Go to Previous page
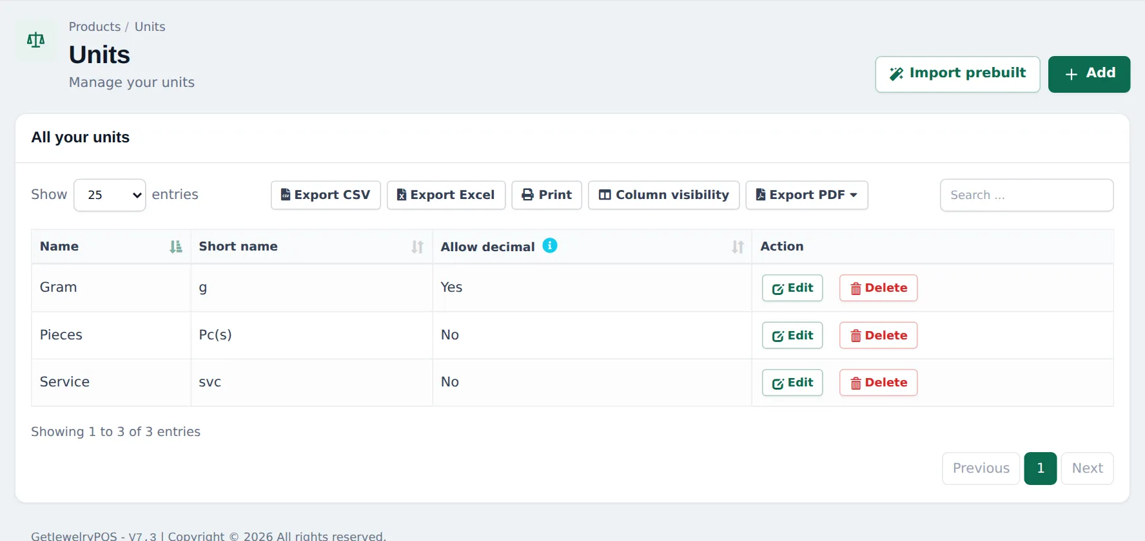This screenshot has height=541, width=1145. (x=981, y=468)
